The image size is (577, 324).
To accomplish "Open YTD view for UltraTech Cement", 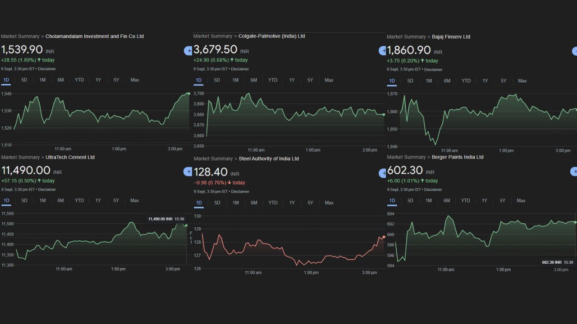I will pos(79,201).
